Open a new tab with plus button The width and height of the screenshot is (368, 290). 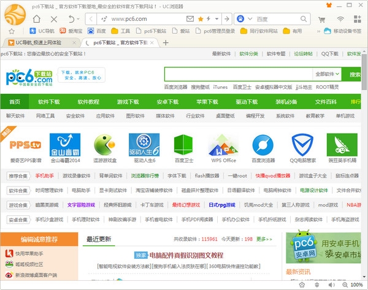tap(166, 43)
